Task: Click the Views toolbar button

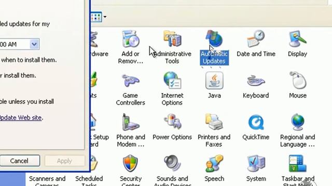Action: [96, 17]
